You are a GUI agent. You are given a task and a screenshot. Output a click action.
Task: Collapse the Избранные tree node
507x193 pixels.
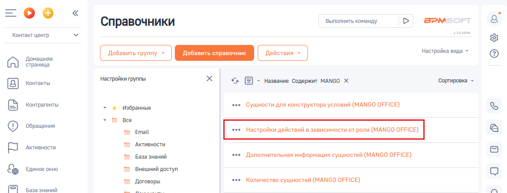click(105, 108)
